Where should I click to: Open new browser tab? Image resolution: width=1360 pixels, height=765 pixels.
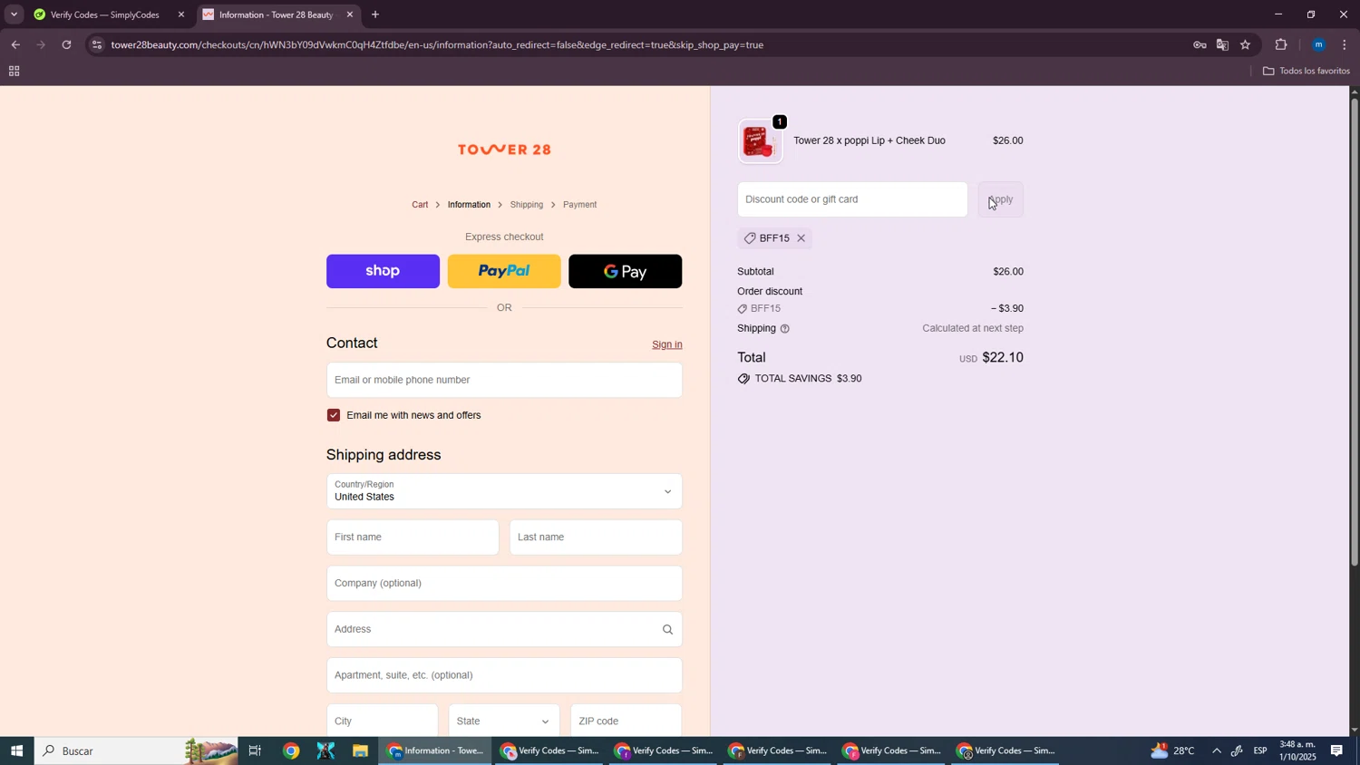[375, 15]
